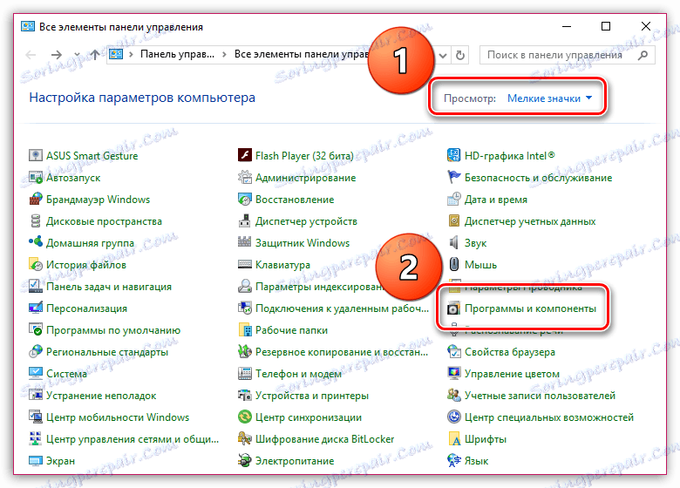Screen dimensions: 680x488
Task: Click the Устранение неполадок icon
Action: pyautogui.click(x=36, y=396)
